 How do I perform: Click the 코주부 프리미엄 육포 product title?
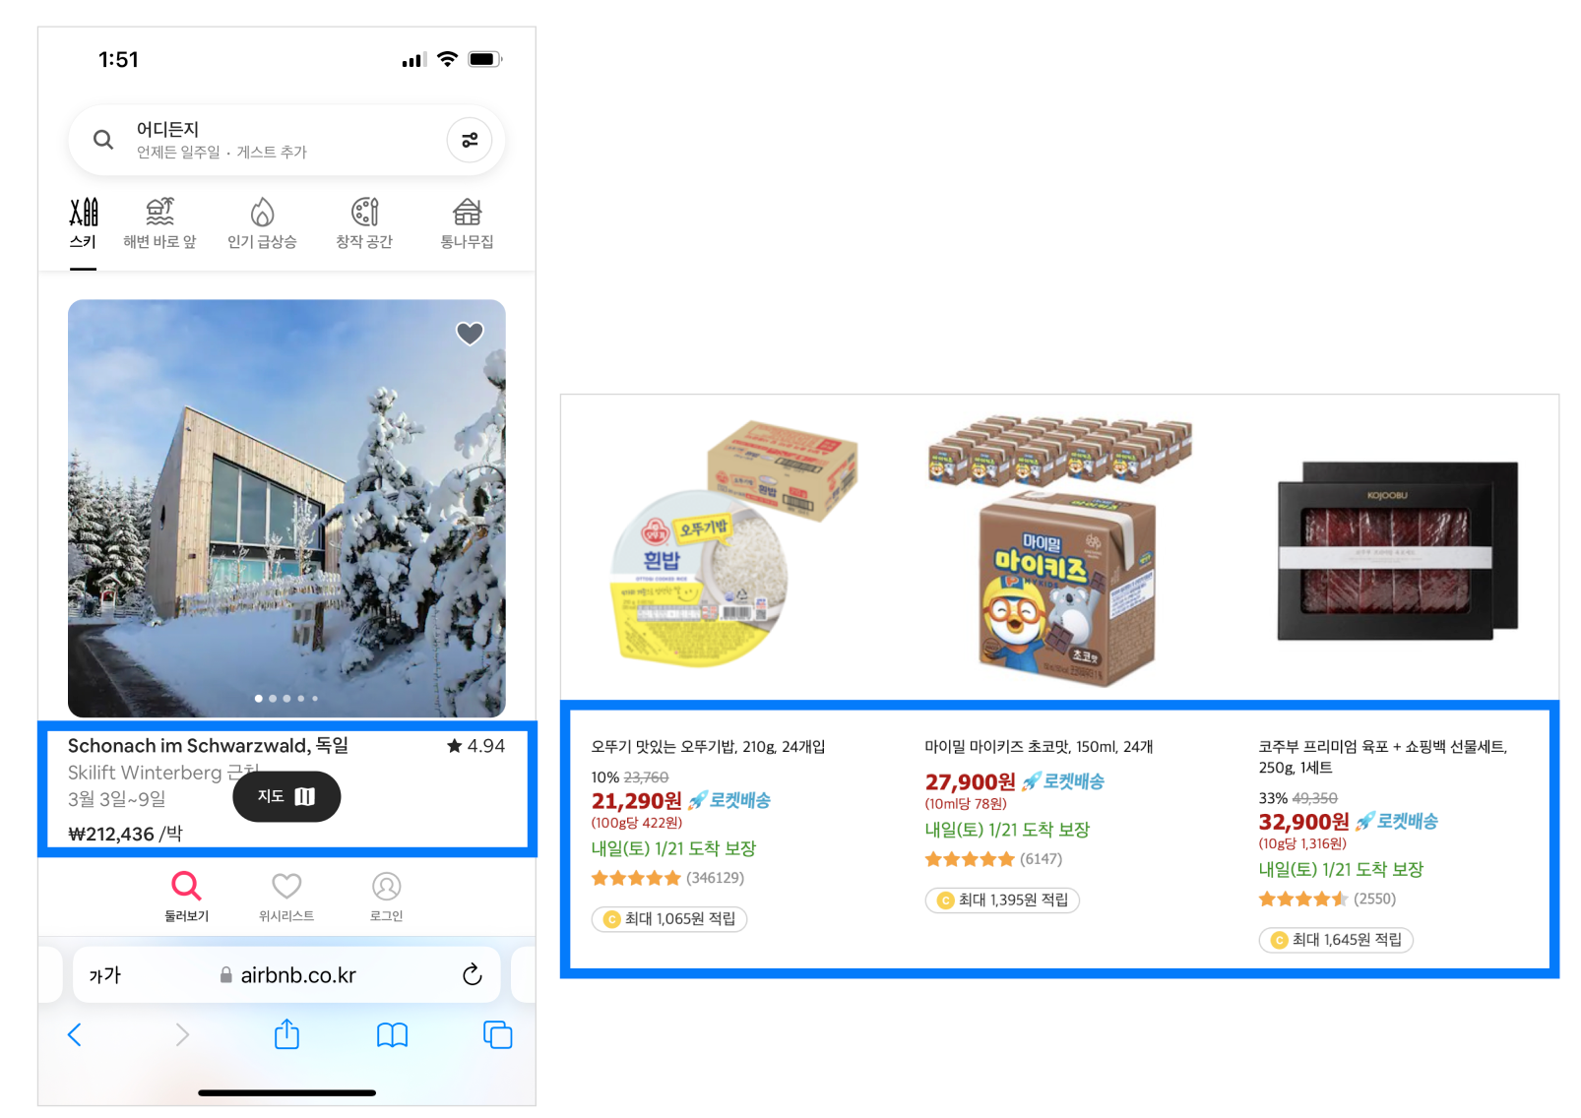[1383, 757]
